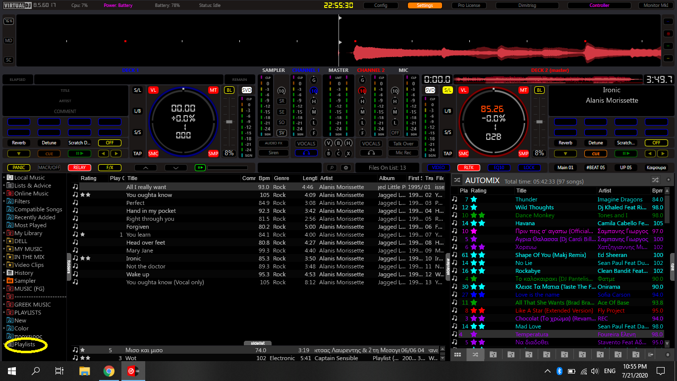Click the magnifier search icon above the file list
This screenshot has width=677, height=381.
point(332,168)
